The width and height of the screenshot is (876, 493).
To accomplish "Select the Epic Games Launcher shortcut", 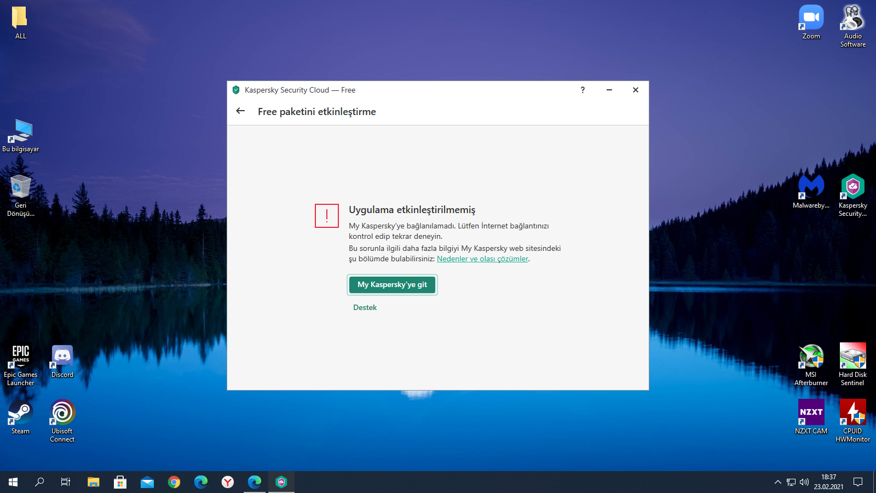I will [x=20, y=365].
